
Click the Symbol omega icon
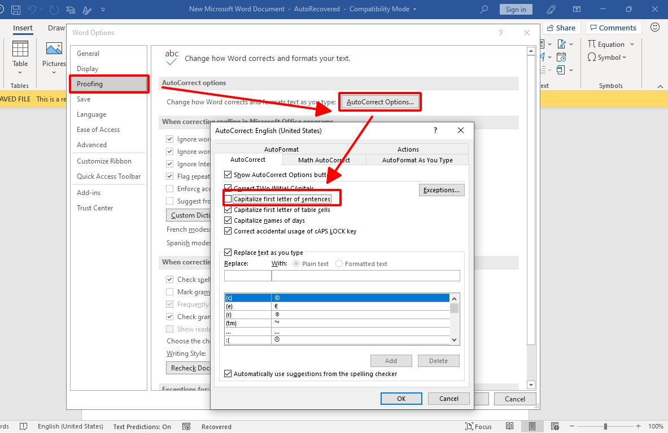point(591,57)
